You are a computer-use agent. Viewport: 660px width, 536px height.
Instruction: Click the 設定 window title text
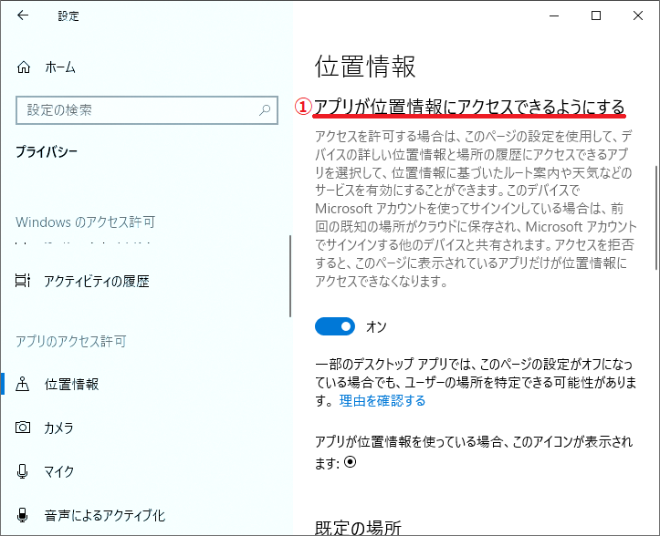coord(68,16)
